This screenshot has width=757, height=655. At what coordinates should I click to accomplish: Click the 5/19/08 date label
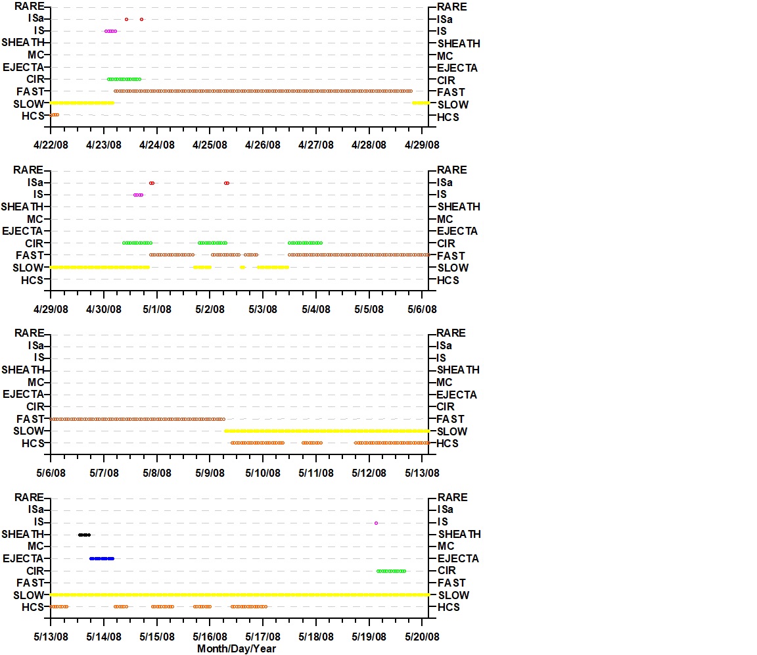(x=369, y=637)
